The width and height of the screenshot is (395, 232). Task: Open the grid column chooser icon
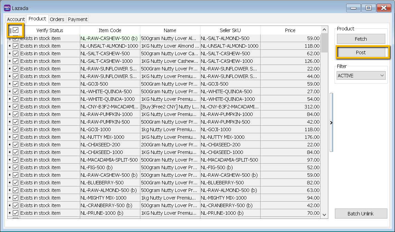[10, 30]
